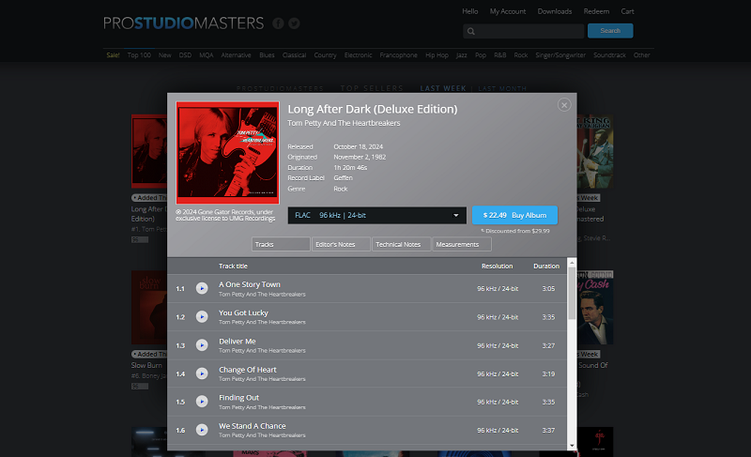
Task: Select the A One Story Town track title
Action: click(x=250, y=284)
